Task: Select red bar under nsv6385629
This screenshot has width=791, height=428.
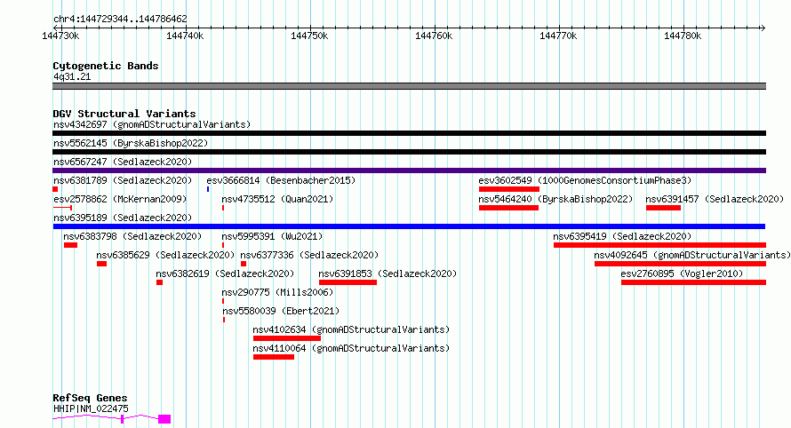Action: pyautogui.click(x=102, y=264)
